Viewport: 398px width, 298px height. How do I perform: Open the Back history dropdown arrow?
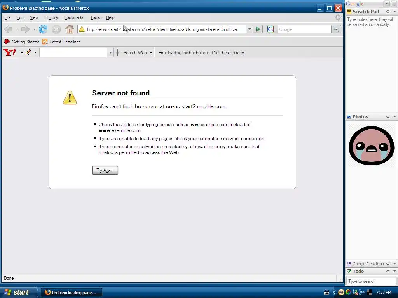pyautogui.click(x=17, y=29)
